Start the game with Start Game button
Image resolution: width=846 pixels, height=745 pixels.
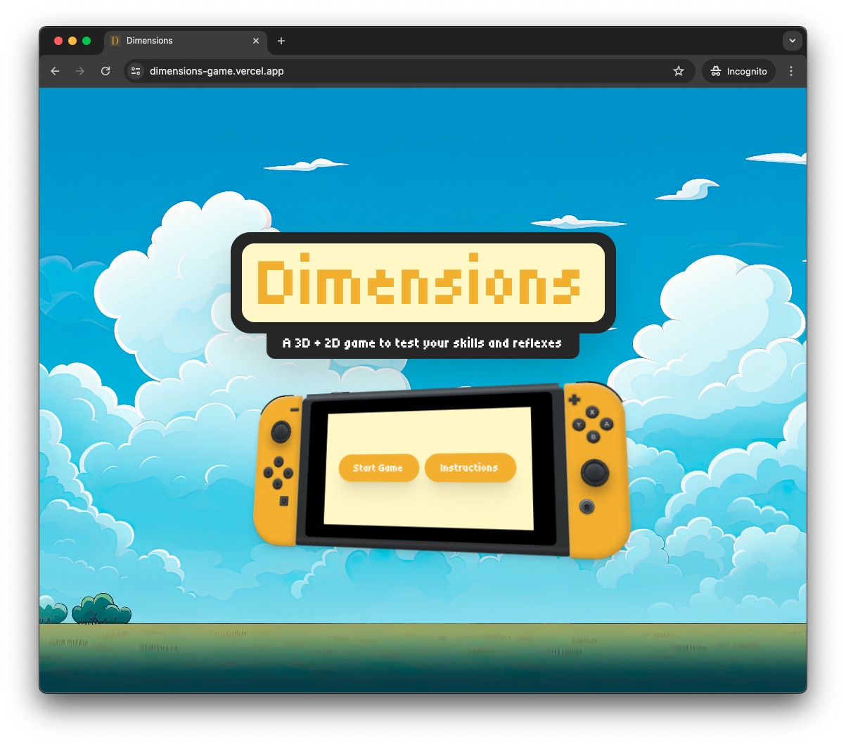(378, 468)
